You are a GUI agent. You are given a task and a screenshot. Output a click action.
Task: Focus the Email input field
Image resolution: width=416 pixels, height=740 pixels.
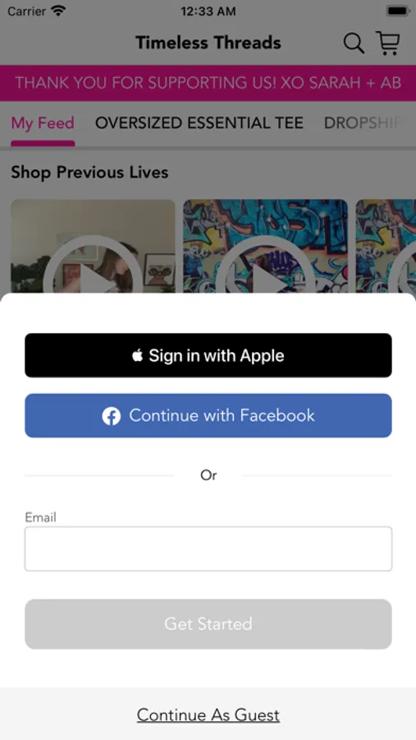(x=208, y=549)
